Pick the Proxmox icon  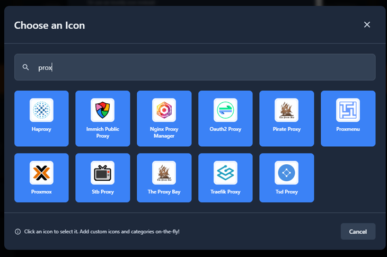pos(41,178)
